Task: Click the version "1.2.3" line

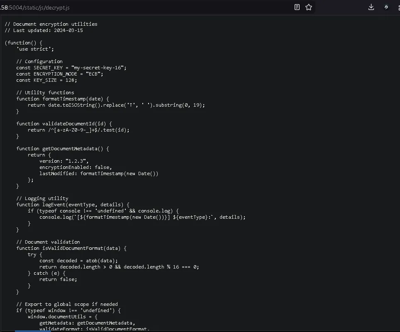Action: [64, 161]
